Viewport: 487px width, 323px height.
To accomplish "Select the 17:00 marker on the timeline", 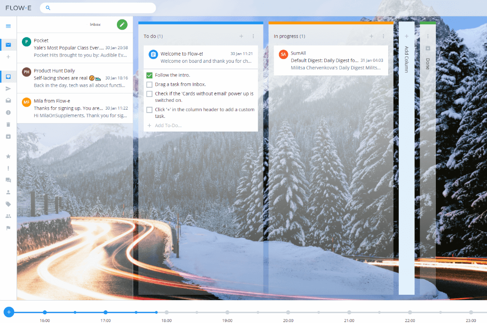I will pyautogui.click(x=106, y=312).
